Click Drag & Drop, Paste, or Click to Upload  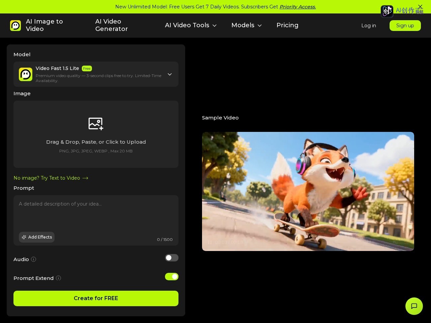click(96, 142)
